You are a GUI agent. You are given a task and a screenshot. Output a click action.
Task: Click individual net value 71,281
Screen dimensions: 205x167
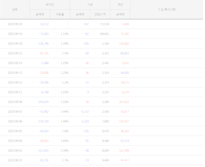tap(125, 34)
